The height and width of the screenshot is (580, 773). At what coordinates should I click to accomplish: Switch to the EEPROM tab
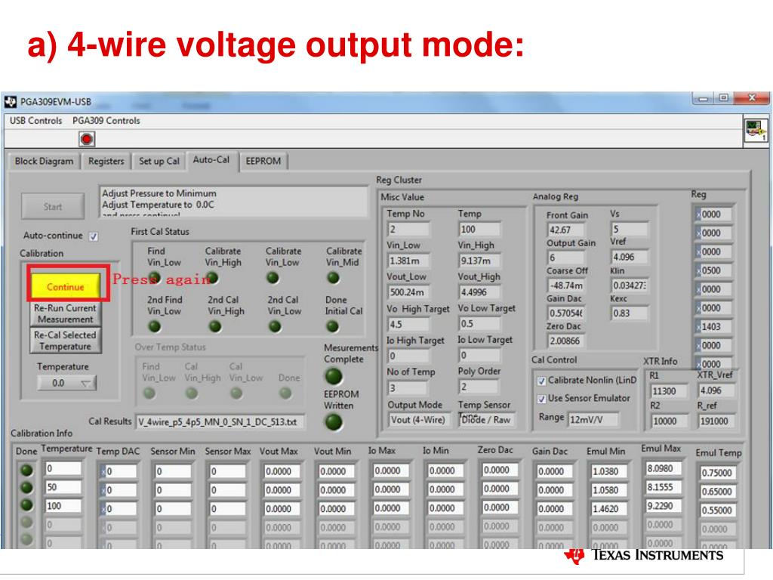(263, 162)
